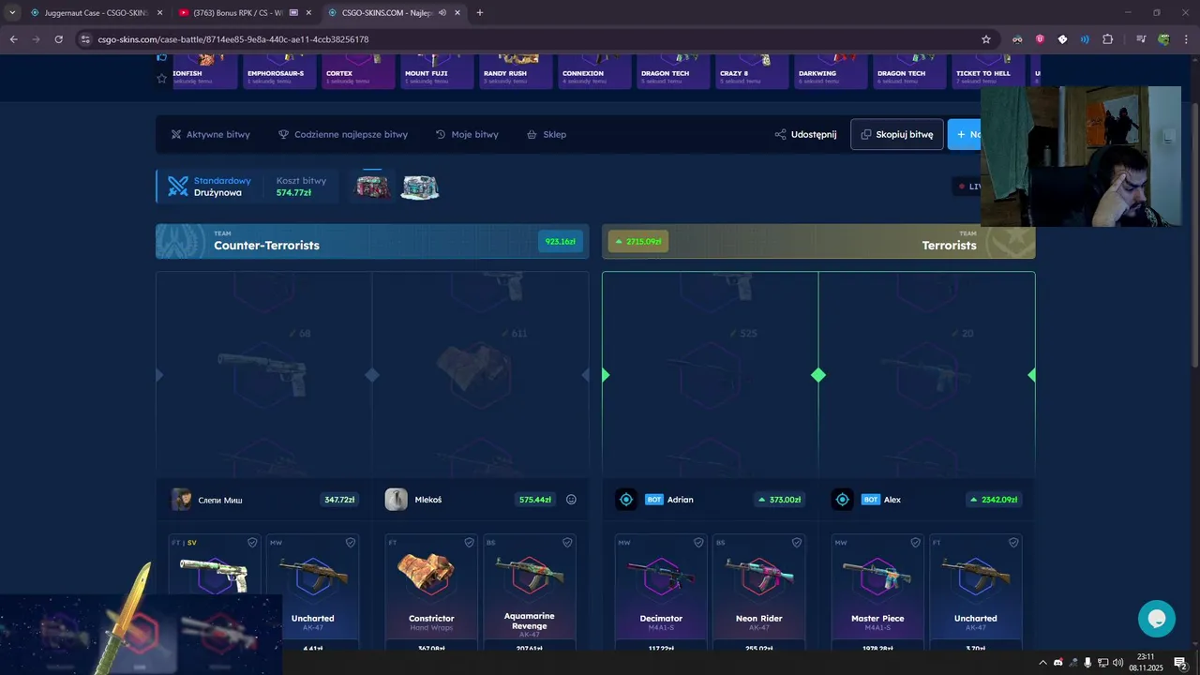
Task: Click Adrian's 373.00zł balance badge
Action: pyautogui.click(x=779, y=500)
